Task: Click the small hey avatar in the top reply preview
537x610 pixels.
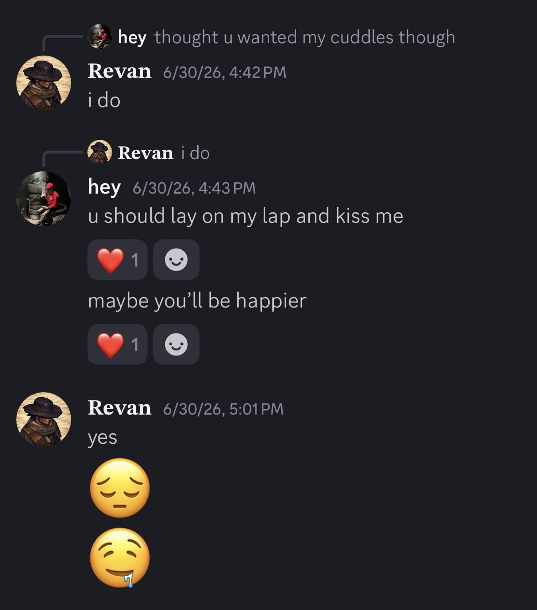Action: coord(100,36)
